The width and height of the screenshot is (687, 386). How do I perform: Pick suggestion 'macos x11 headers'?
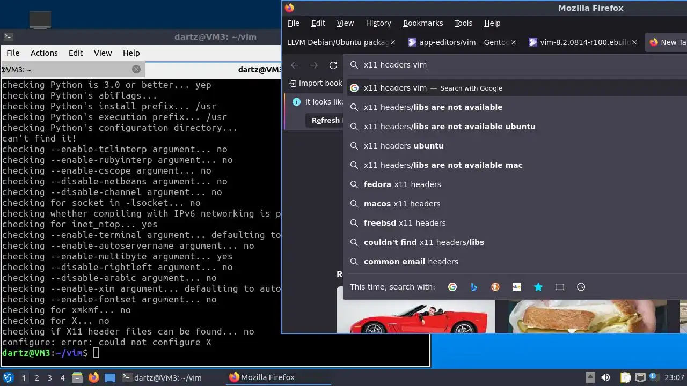(516, 204)
